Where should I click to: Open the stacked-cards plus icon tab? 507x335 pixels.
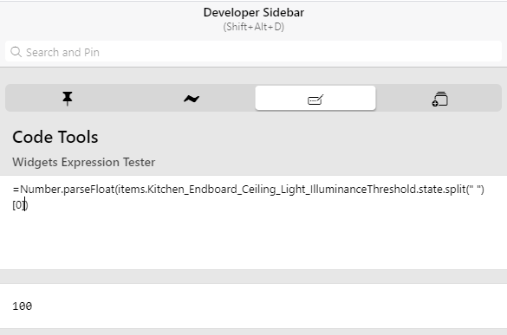coord(439,98)
